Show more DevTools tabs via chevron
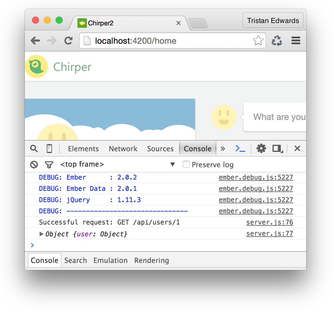This screenshot has width=334, height=312. click(223, 149)
